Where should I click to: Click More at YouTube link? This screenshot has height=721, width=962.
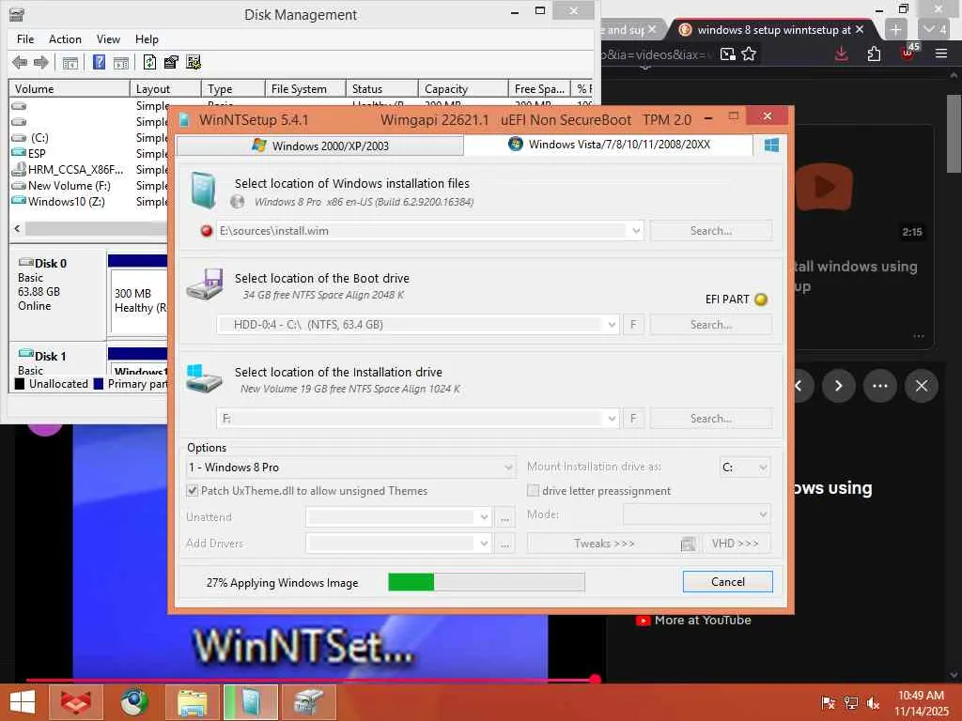point(694,621)
